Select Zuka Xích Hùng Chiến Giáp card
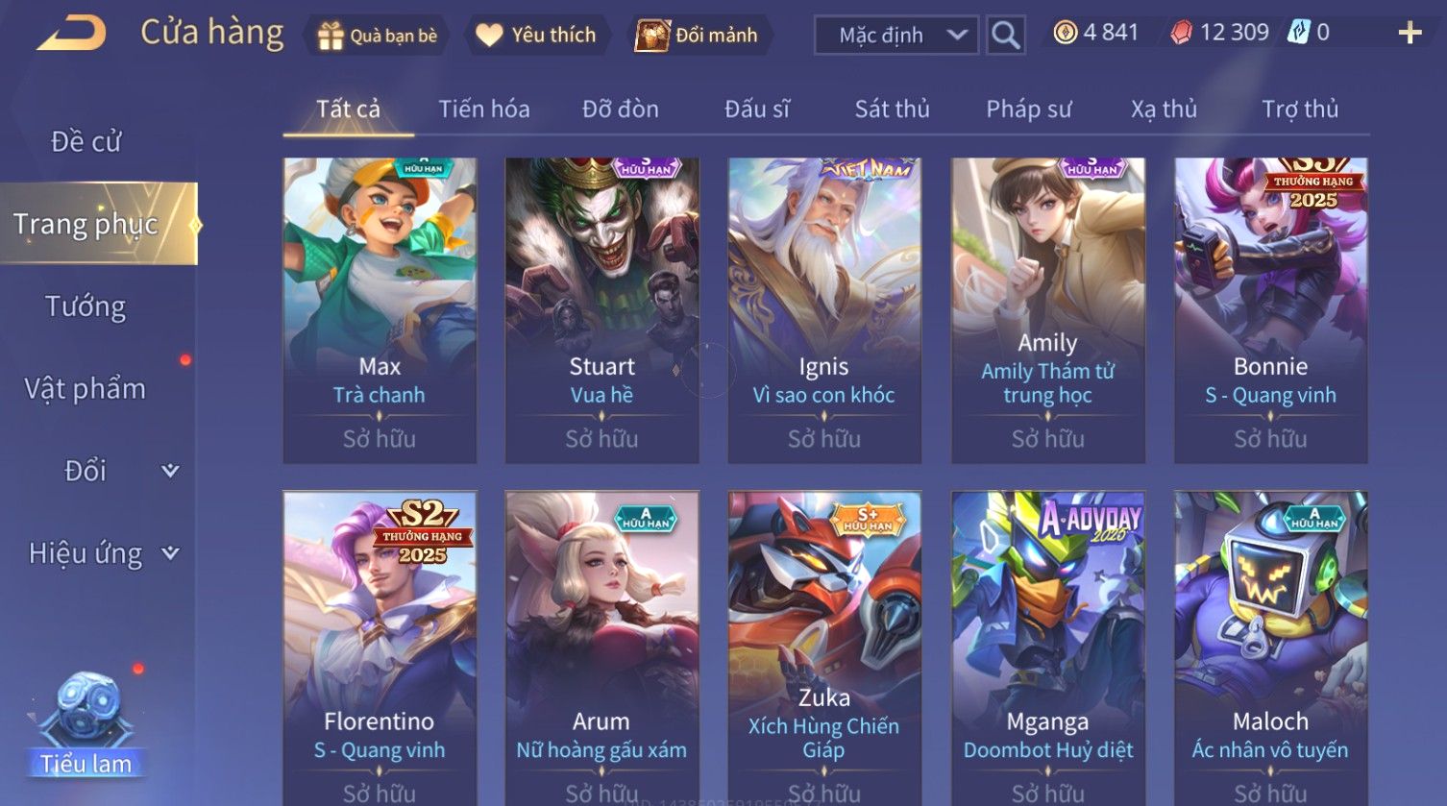 824,649
